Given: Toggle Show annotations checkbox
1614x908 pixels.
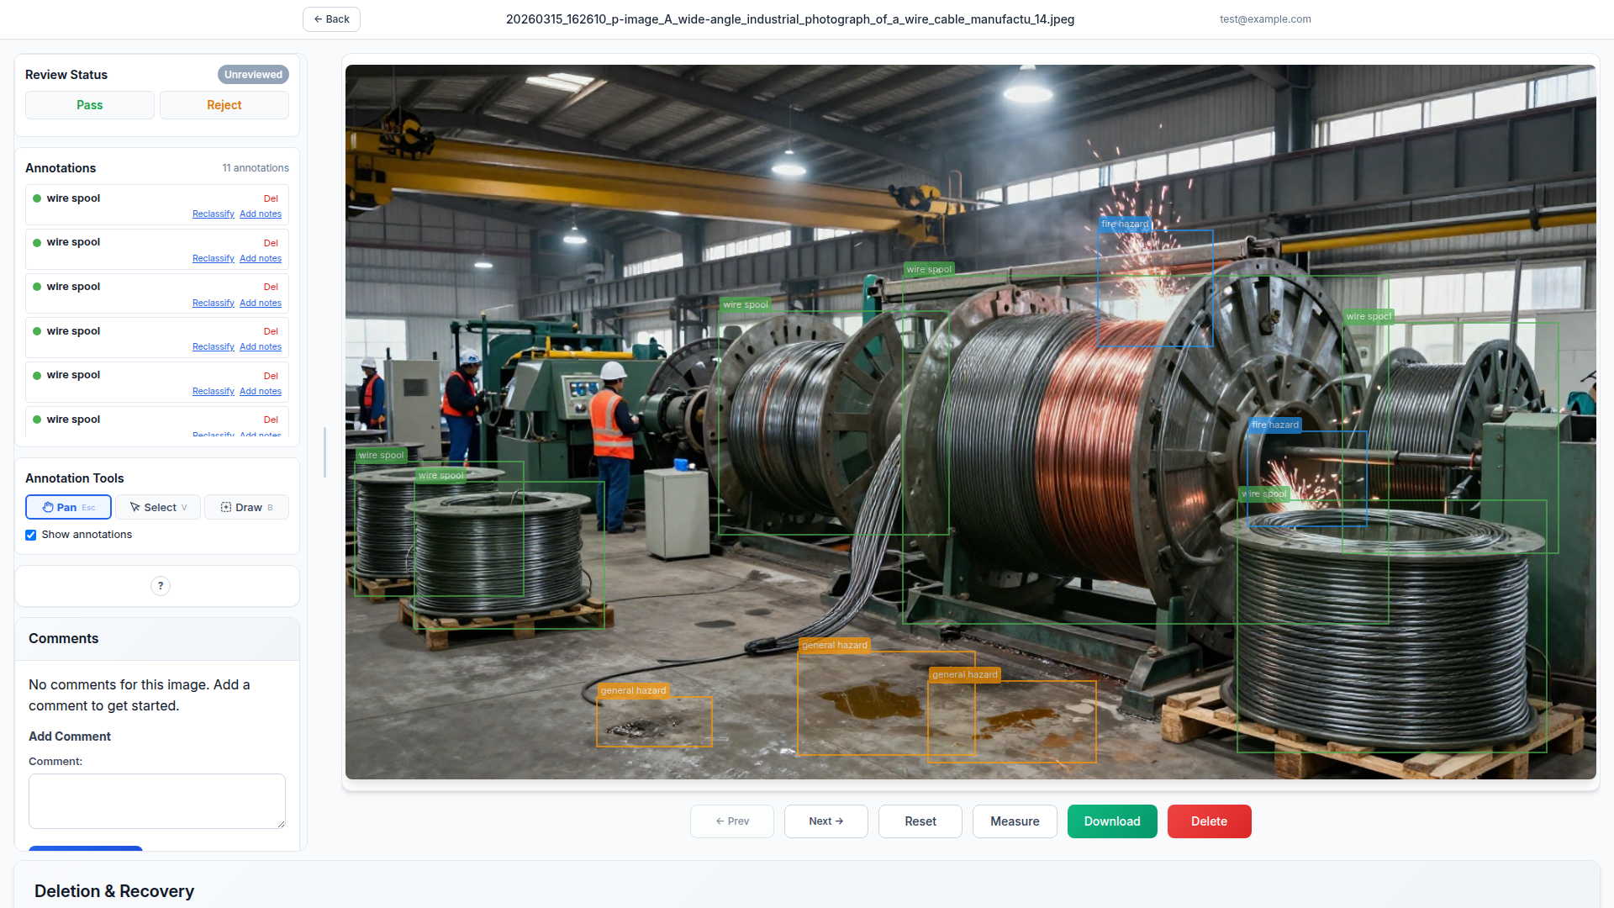Looking at the screenshot, I should (31, 535).
